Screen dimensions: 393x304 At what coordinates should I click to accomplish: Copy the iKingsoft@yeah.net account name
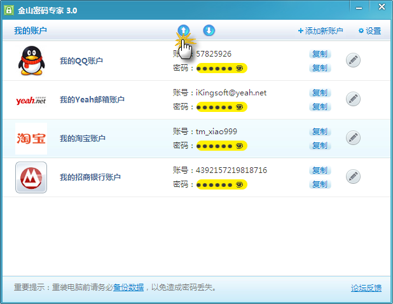pos(320,93)
